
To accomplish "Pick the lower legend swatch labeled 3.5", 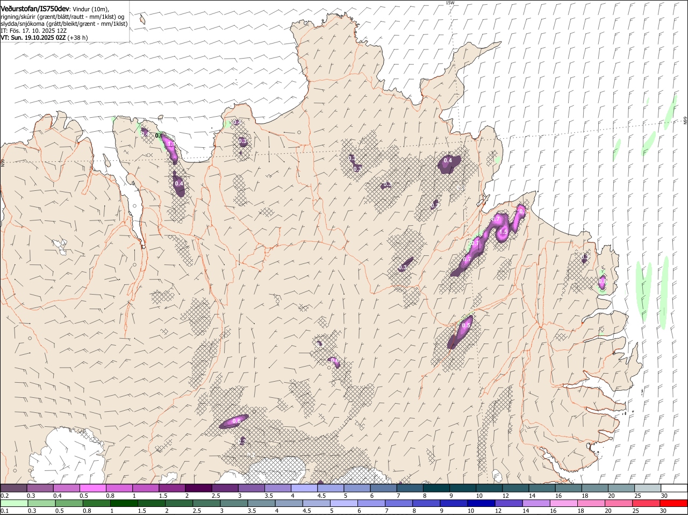I will [x=261, y=503].
